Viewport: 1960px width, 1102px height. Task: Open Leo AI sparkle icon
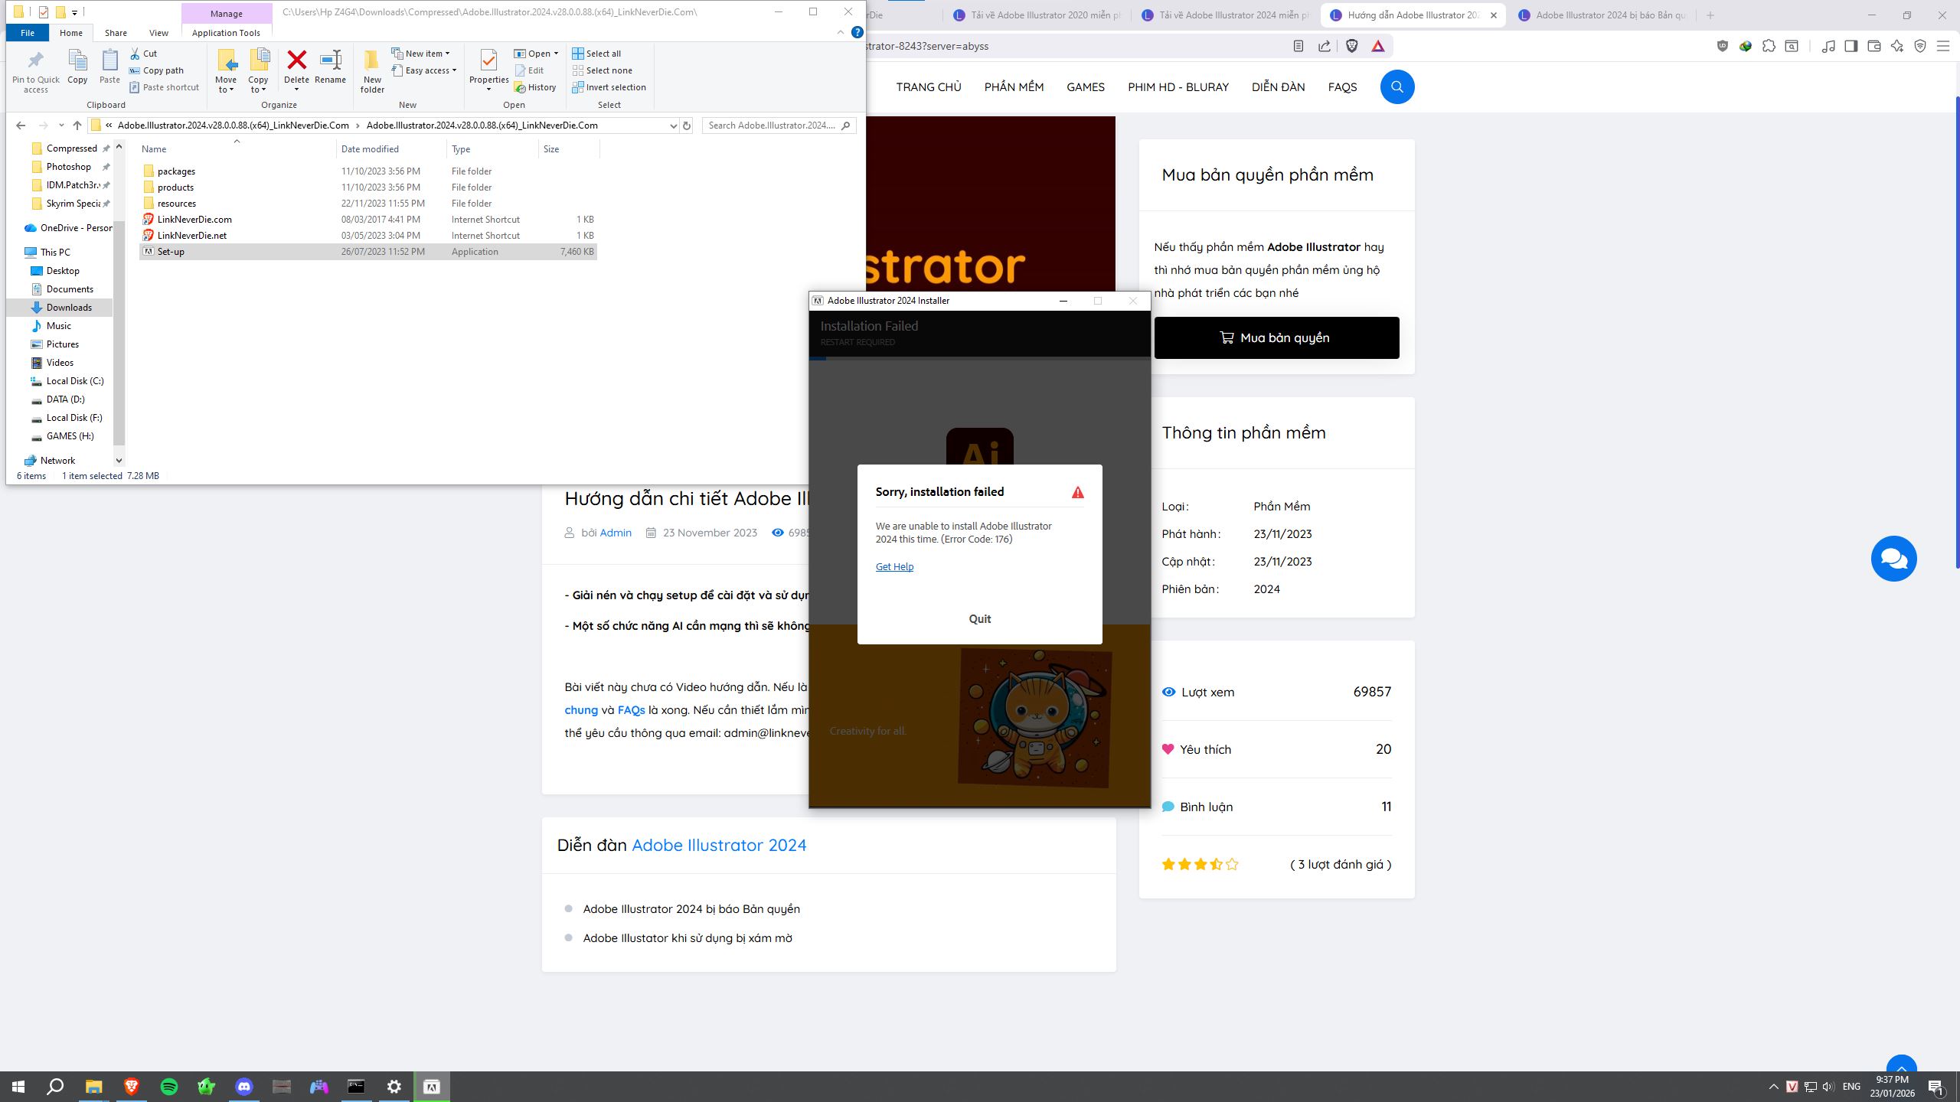point(1898,46)
